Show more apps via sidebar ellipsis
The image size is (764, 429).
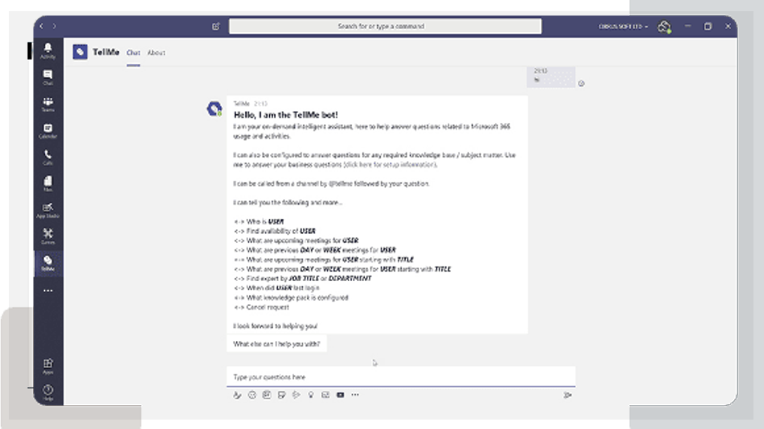[48, 291]
